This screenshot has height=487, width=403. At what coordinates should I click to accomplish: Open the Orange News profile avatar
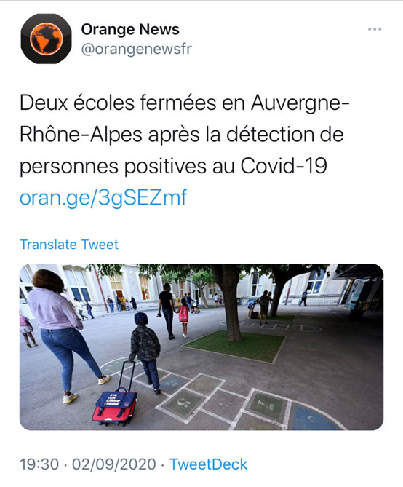[x=46, y=39]
